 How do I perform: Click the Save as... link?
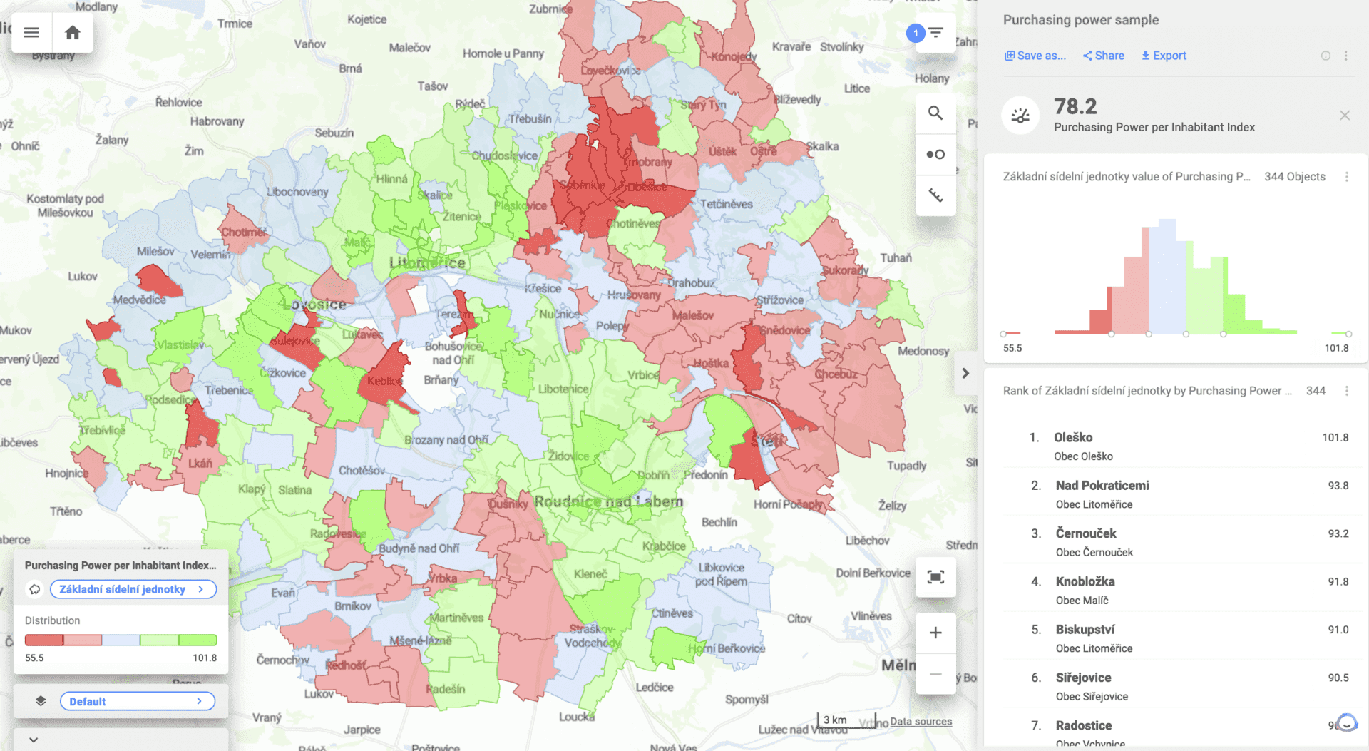tap(1035, 55)
